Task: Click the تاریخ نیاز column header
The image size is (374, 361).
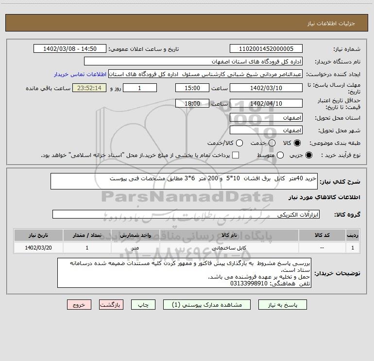Action: 38,235
